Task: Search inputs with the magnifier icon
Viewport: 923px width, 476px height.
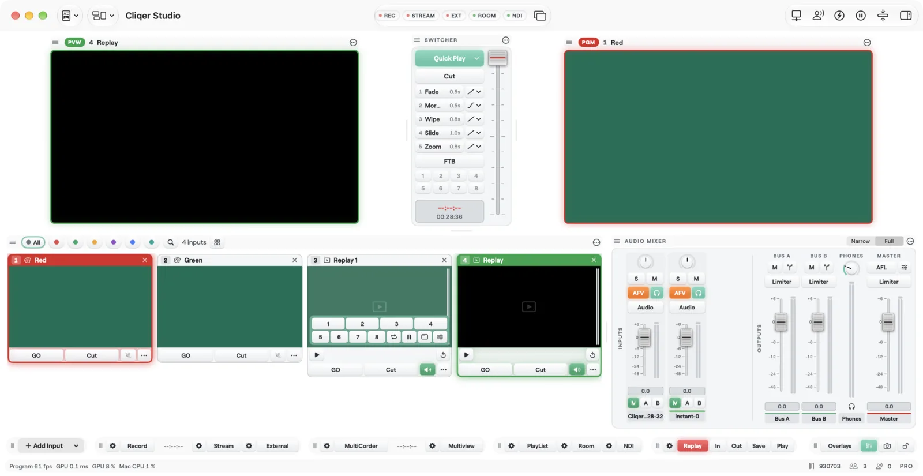Action: point(171,242)
